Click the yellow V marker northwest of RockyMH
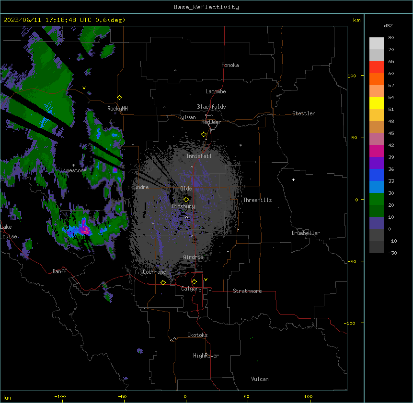The width and height of the screenshot is (413, 403). click(x=84, y=88)
